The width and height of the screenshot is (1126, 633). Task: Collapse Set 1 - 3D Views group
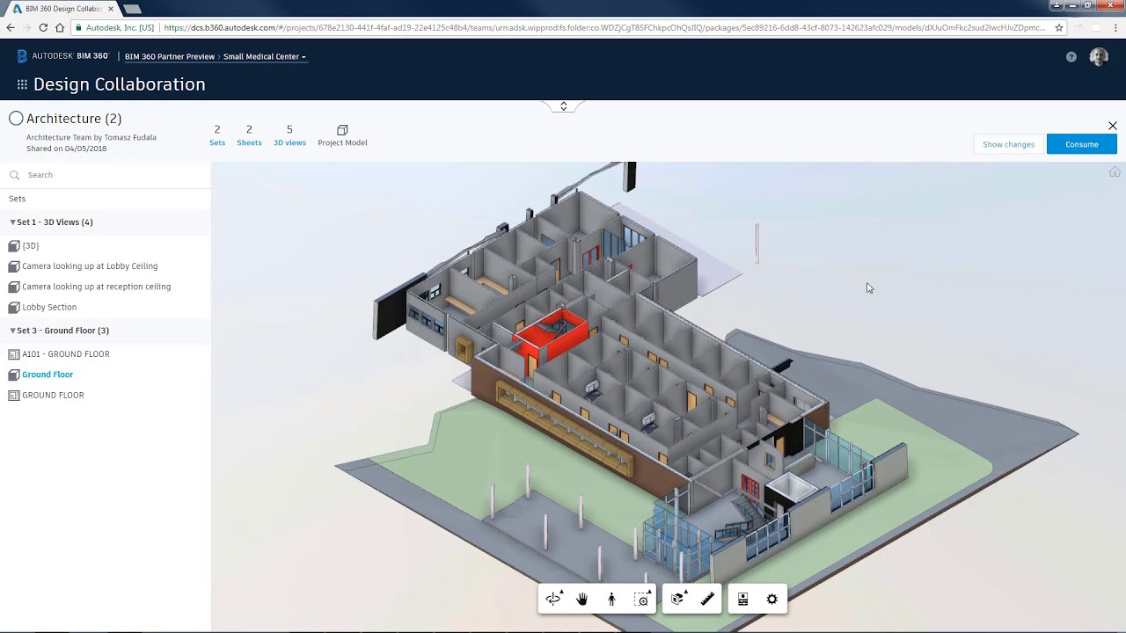coord(13,222)
